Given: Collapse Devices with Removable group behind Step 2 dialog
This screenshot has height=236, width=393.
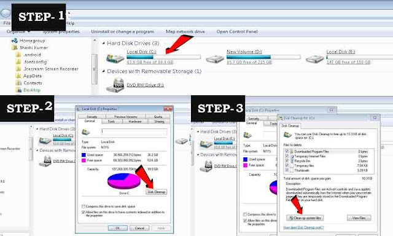Looking at the screenshot, I should [37, 151].
